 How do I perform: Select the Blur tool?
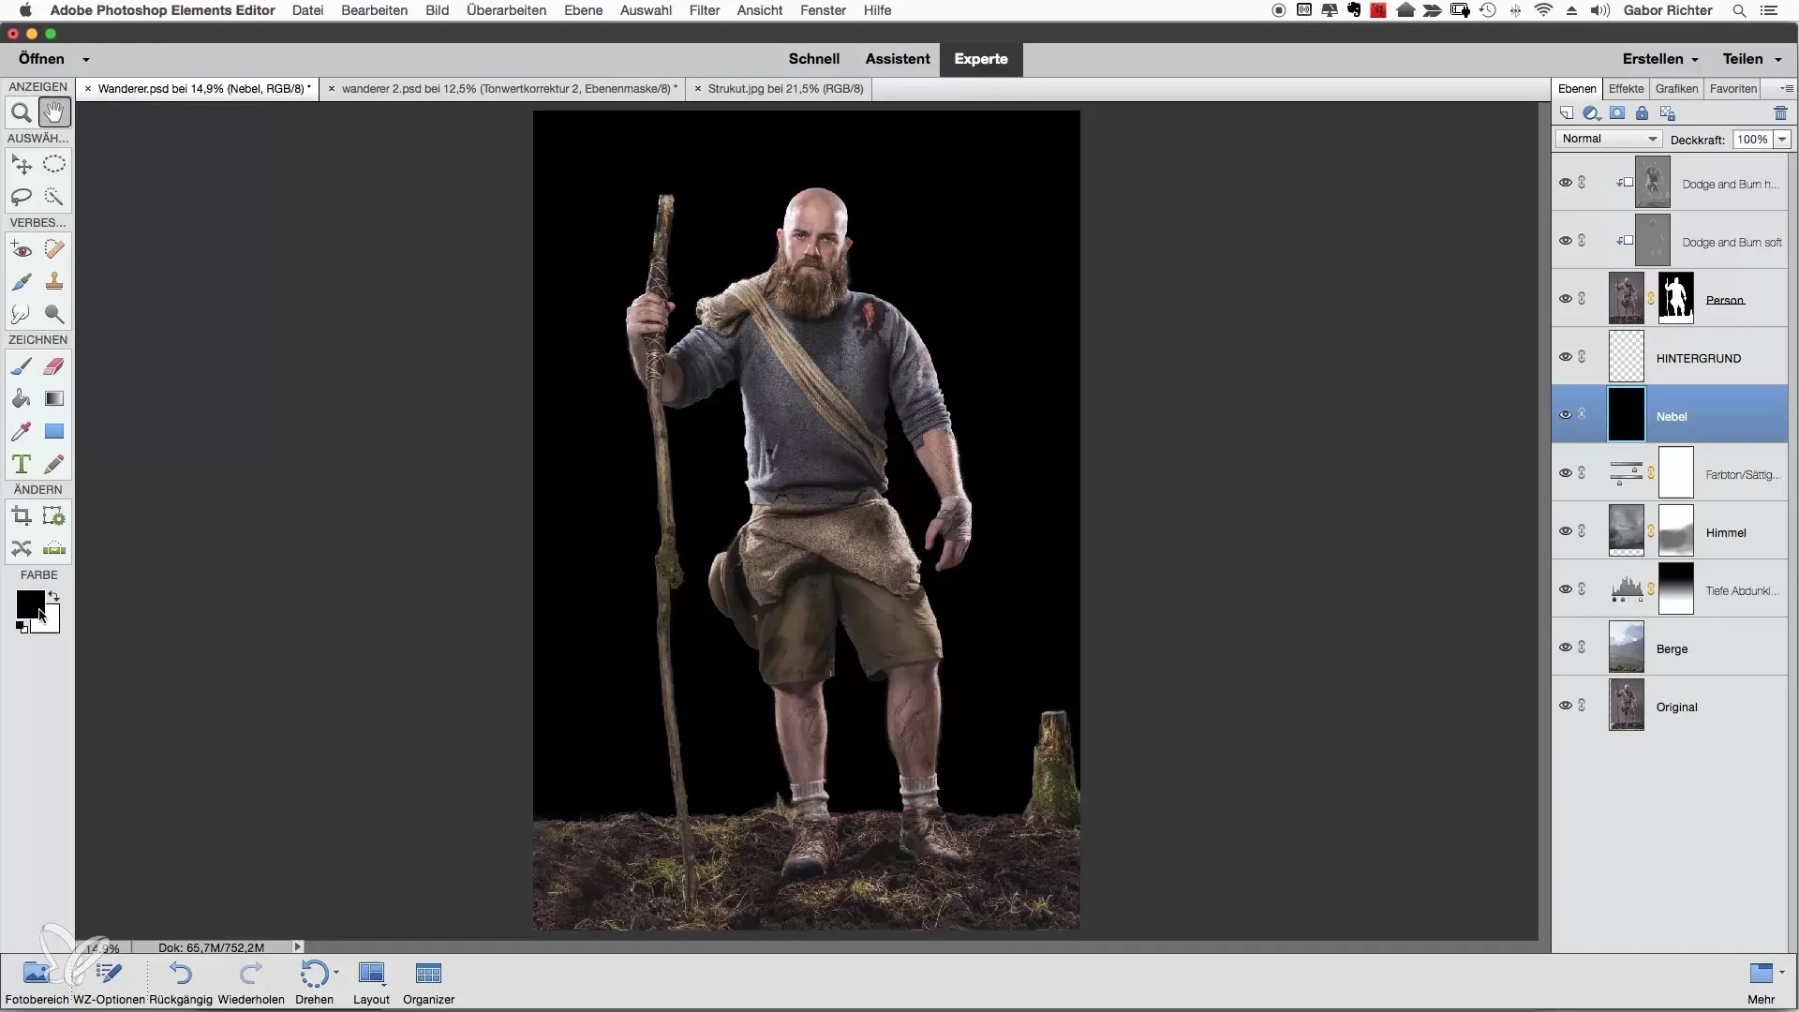pyautogui.click(x=21, y=314)
